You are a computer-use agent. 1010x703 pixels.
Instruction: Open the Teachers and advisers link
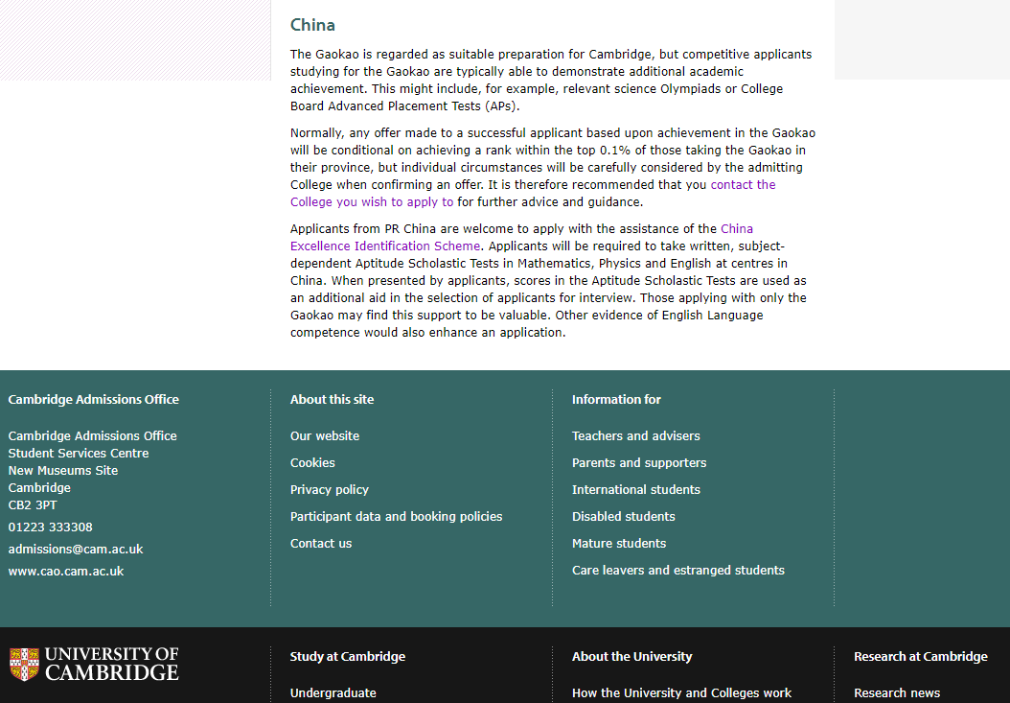635,436
